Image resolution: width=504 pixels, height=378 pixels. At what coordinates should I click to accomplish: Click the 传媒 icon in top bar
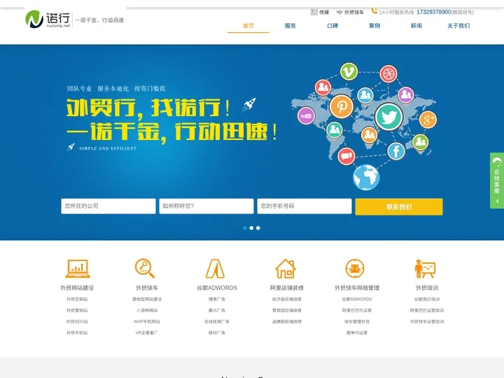[314, 12]
